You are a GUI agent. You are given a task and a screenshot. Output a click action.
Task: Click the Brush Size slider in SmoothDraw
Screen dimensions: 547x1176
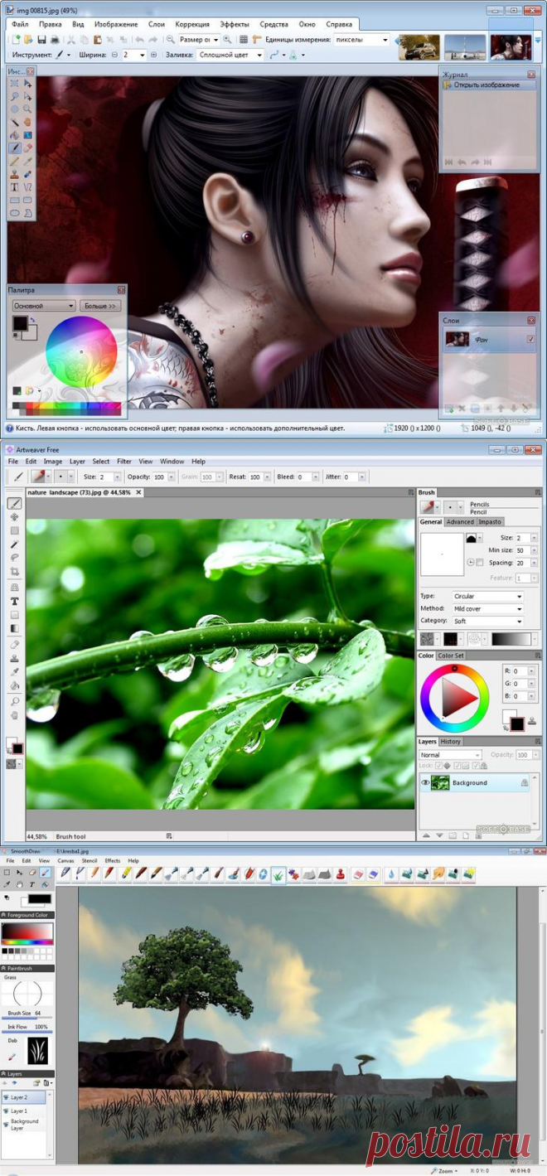[x=27, y=1019]
